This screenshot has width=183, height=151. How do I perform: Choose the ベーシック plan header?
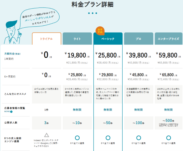click(x=108, y=39)
